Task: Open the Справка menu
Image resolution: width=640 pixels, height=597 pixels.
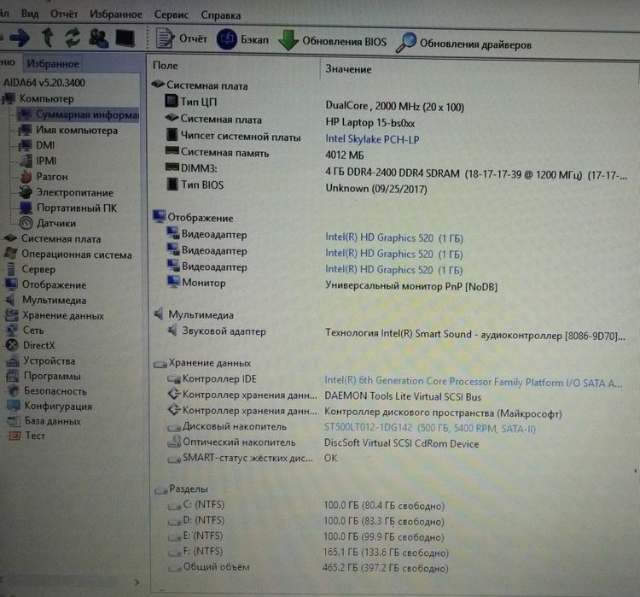Action: (220, 15)
